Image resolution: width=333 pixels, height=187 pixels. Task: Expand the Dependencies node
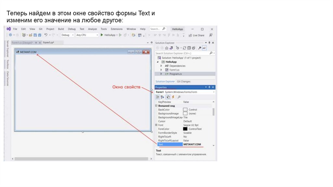[161, 66]
